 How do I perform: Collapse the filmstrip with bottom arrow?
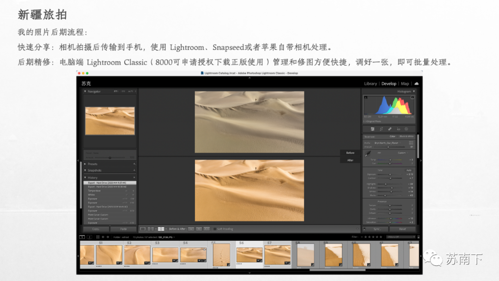249,273
